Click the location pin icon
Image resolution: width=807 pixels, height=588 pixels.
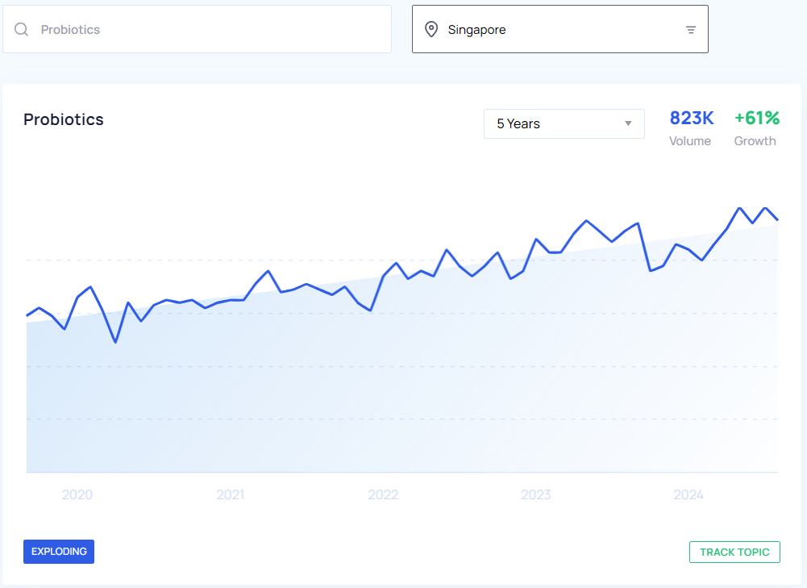pos(432,30)
